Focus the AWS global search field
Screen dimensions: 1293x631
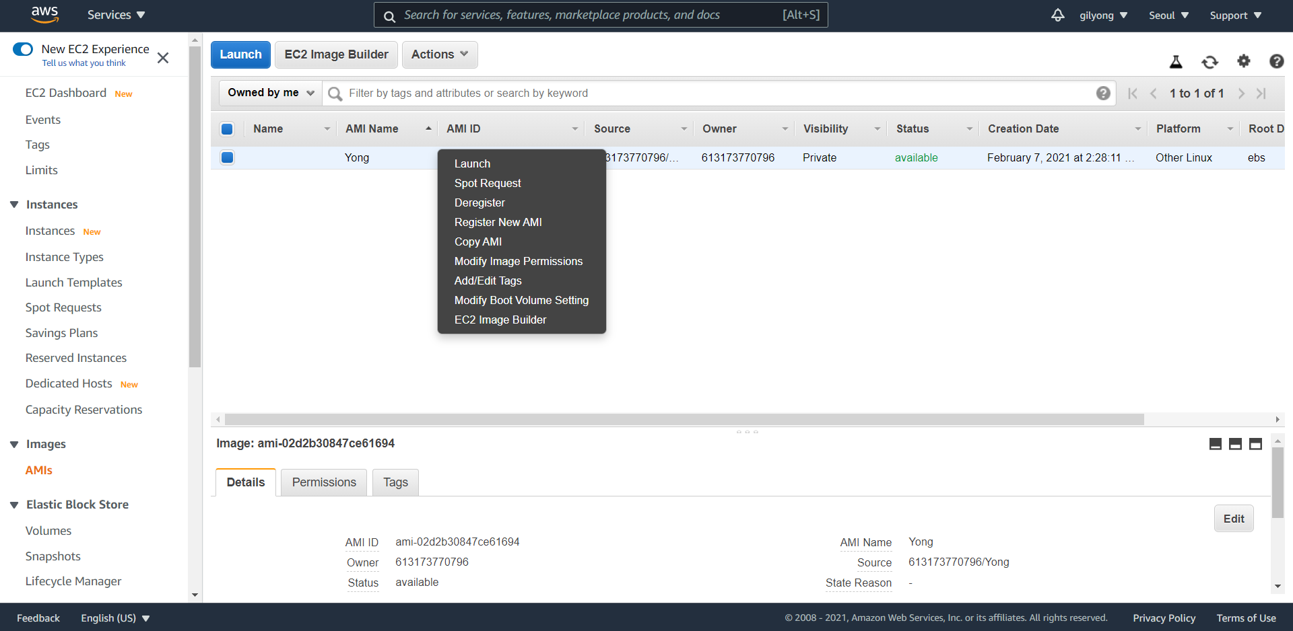click(x=601, y=15)
